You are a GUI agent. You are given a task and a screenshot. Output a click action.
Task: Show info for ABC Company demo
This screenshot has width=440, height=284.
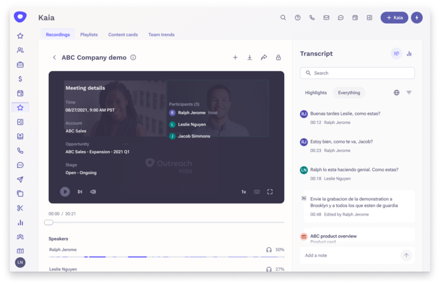tap(133, 57)
